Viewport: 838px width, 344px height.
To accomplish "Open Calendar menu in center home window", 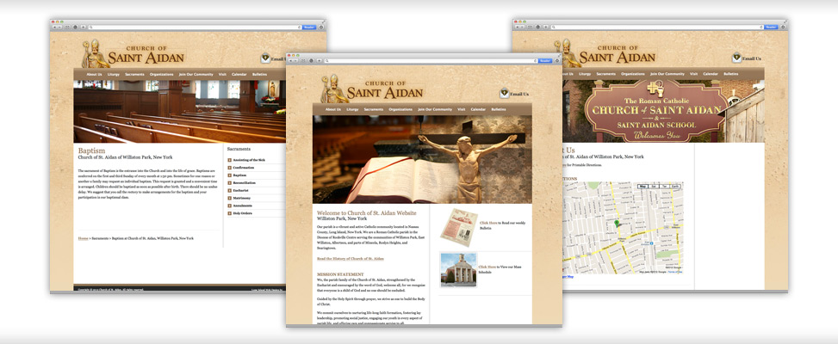I will pos(478,109).
